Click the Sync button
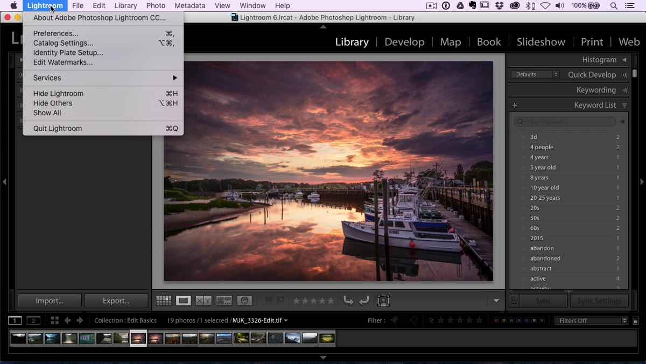 tap(543, 300)
